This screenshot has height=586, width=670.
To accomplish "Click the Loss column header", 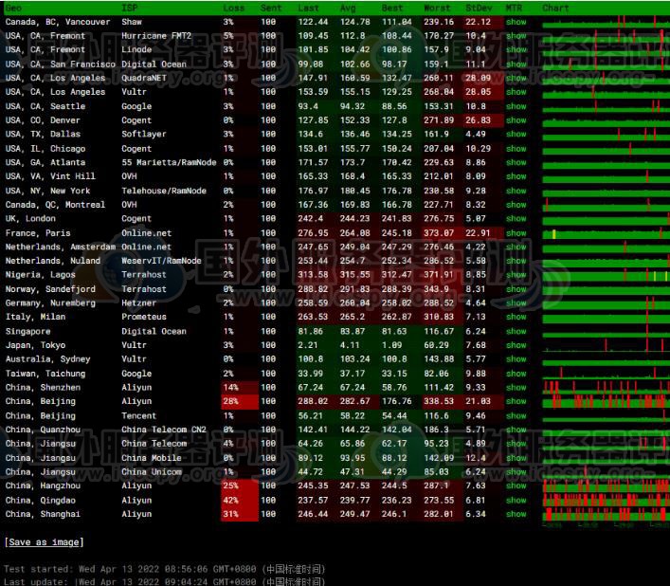I will (x=234, y=8).
